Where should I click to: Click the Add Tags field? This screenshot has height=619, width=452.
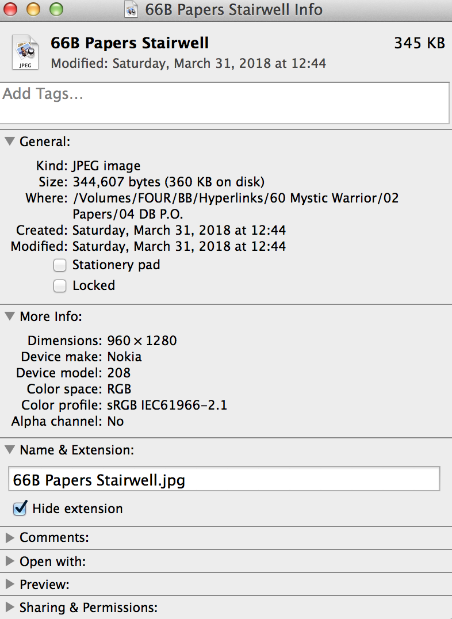pyautogui.click(x=224, y=102)
